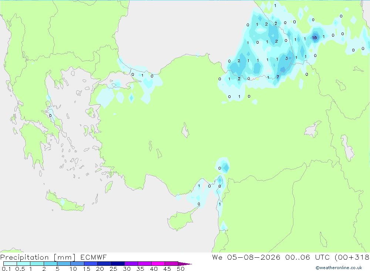
Task: Pick the 10–15 mm legend color swatch
Action: point(77,264)
